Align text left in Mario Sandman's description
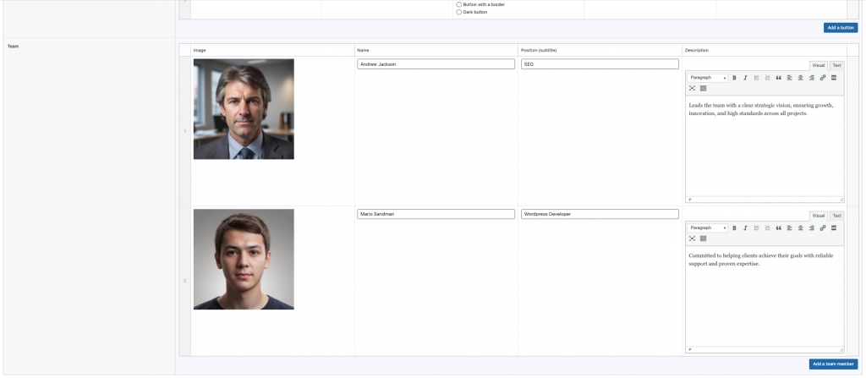Screen dimensions: 866x378 [x=790, y=227]
